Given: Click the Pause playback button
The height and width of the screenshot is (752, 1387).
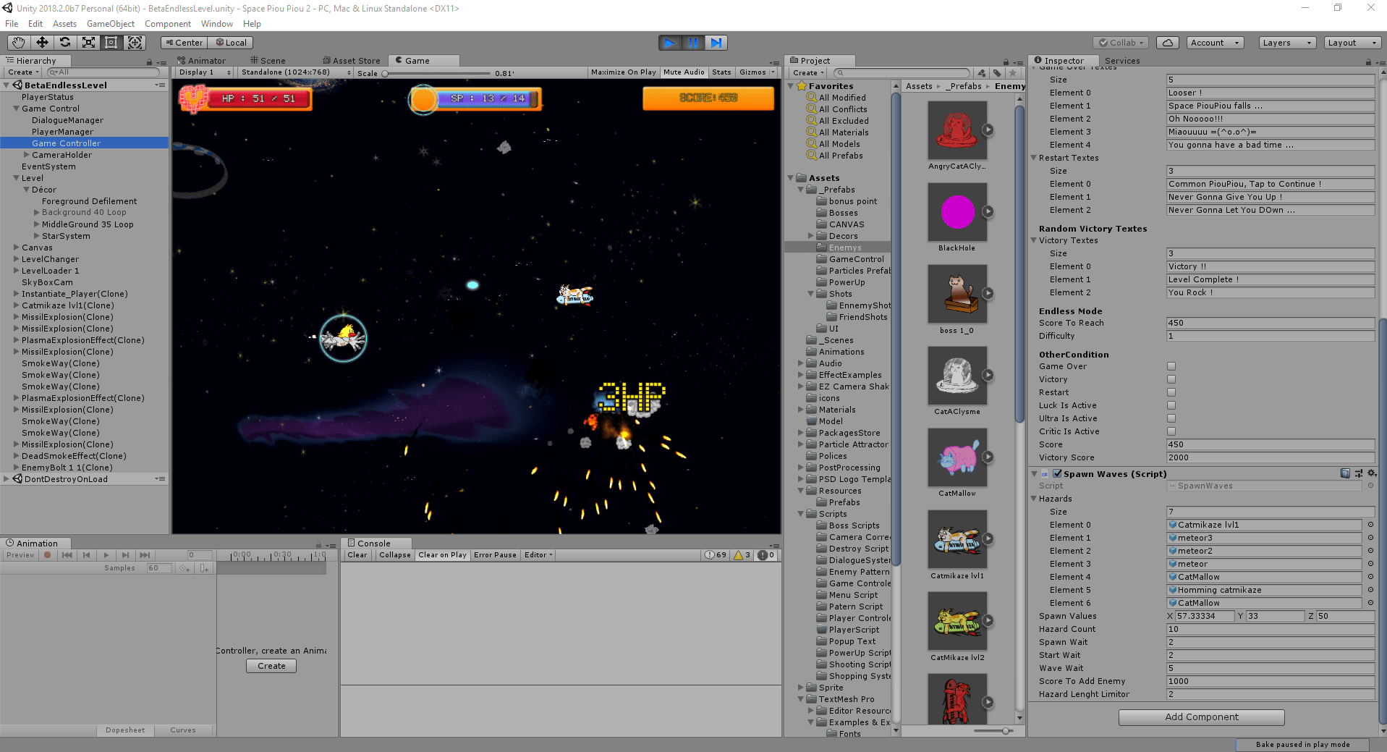Looking at the screenshot, I should (x=692, y=43).
